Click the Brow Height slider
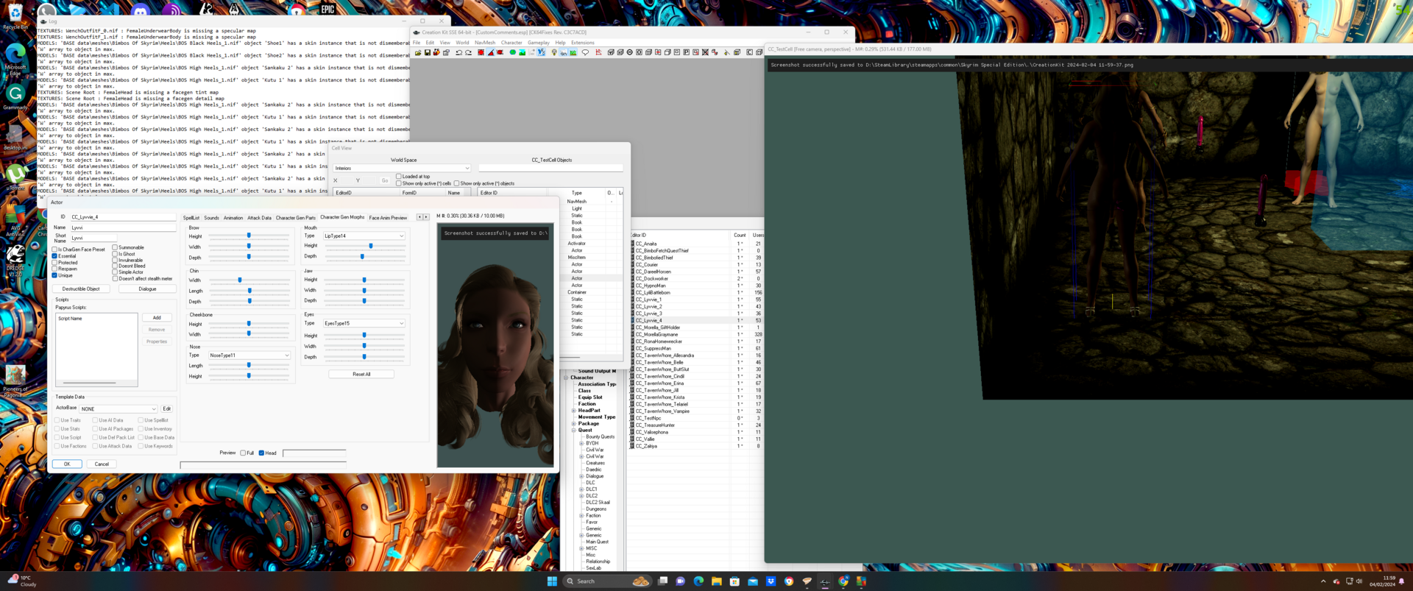Image resolution: width=1413 pixels, height=591 pixels. coord(249,236)
